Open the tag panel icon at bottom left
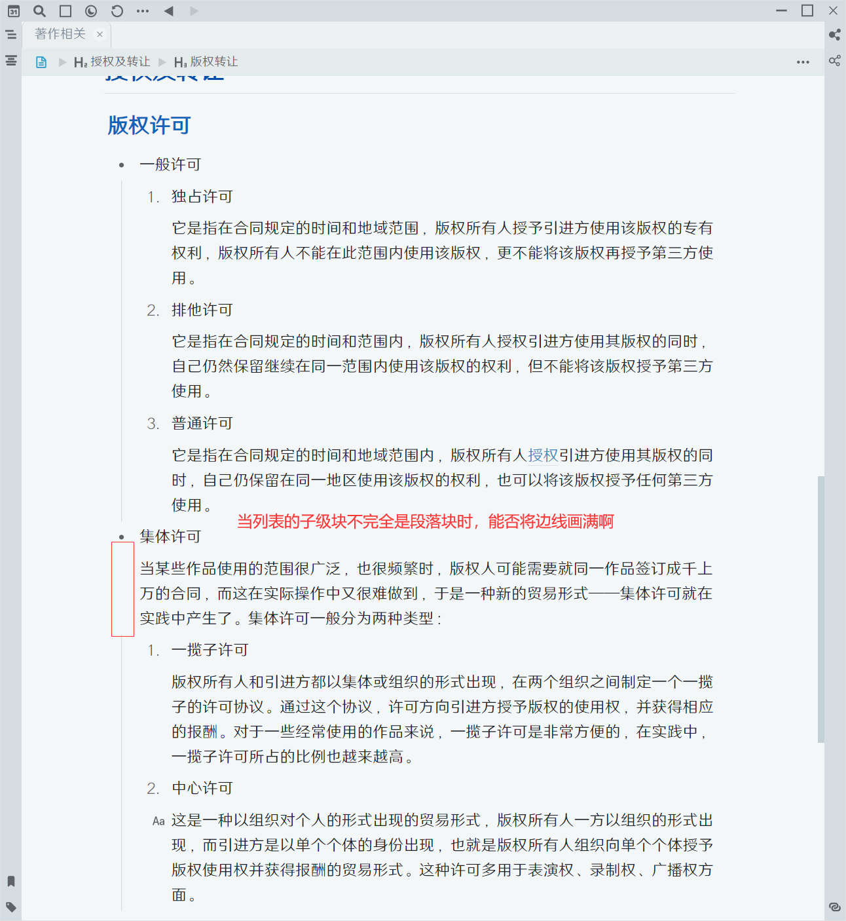846x921 pixels. click(10, 907)
